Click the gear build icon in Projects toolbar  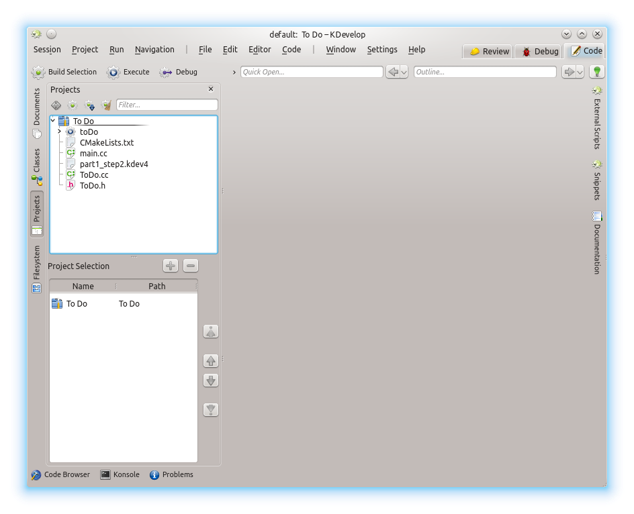coord(73,105)
